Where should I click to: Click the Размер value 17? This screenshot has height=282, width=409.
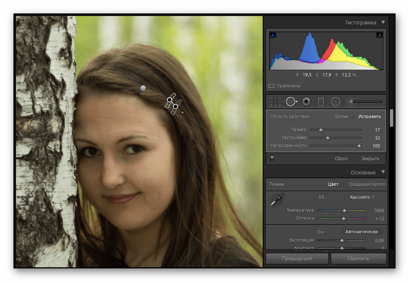(x=377, y=130)
